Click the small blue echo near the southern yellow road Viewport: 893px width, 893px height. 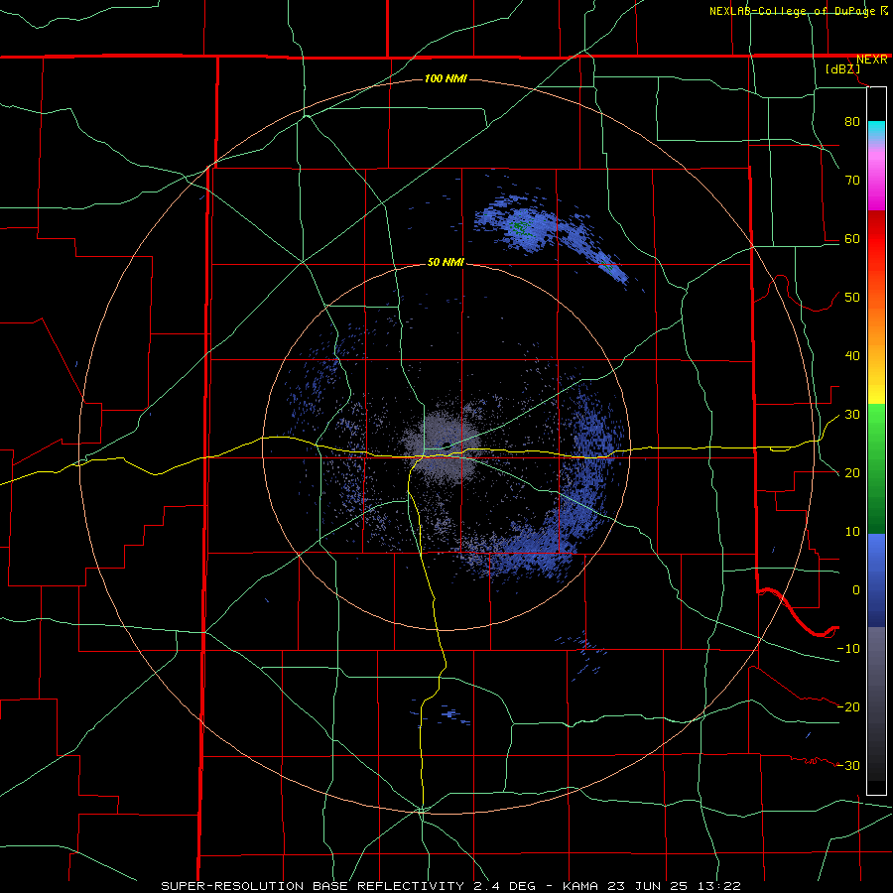coord(449,713)
